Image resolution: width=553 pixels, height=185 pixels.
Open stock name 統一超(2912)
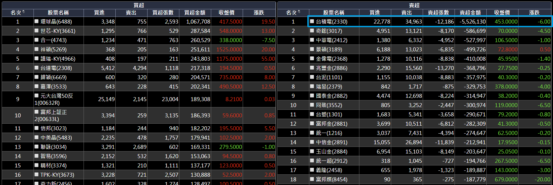332,161
